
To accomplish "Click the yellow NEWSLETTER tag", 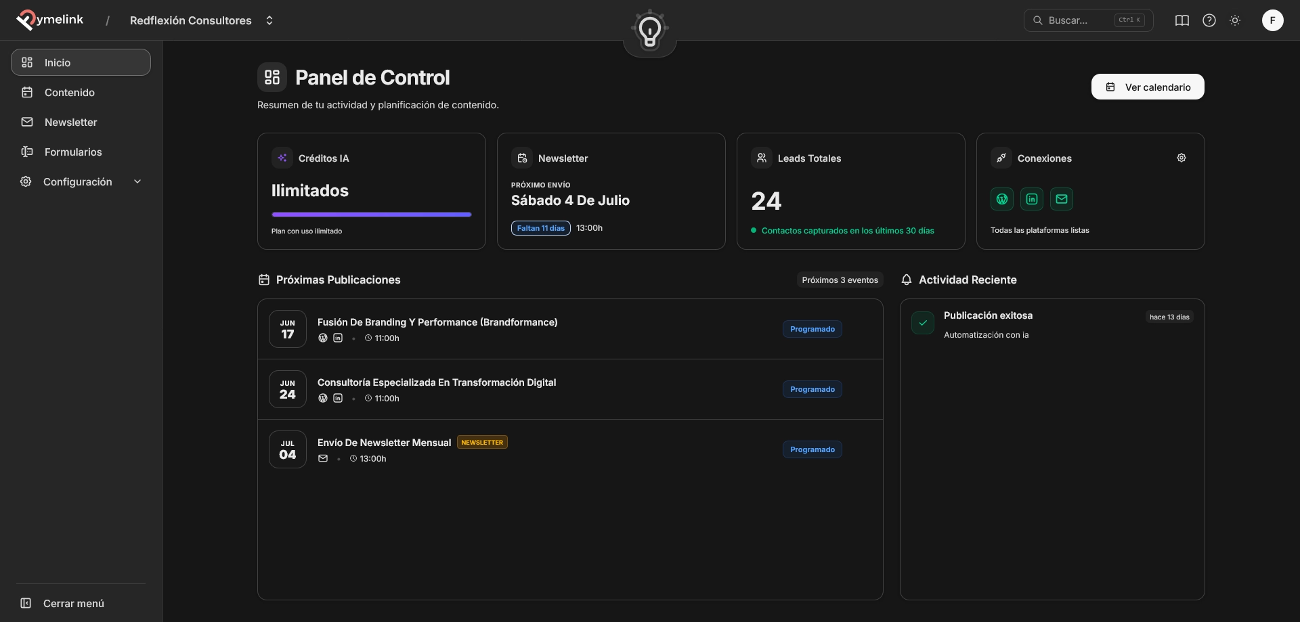I will [x=482, y=442].
